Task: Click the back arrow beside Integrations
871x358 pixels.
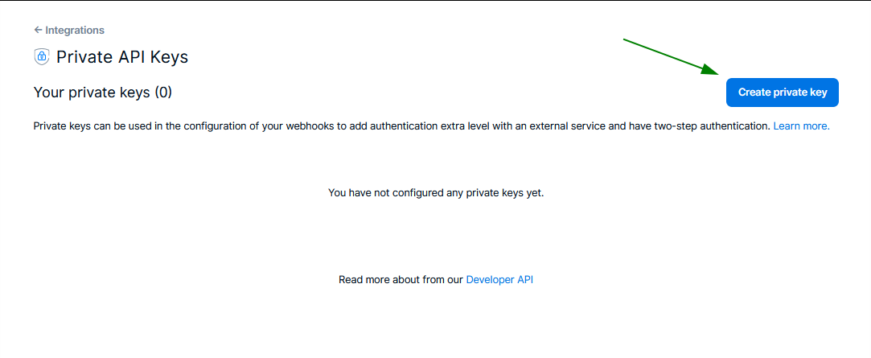Action: click(x=38, y=30)
